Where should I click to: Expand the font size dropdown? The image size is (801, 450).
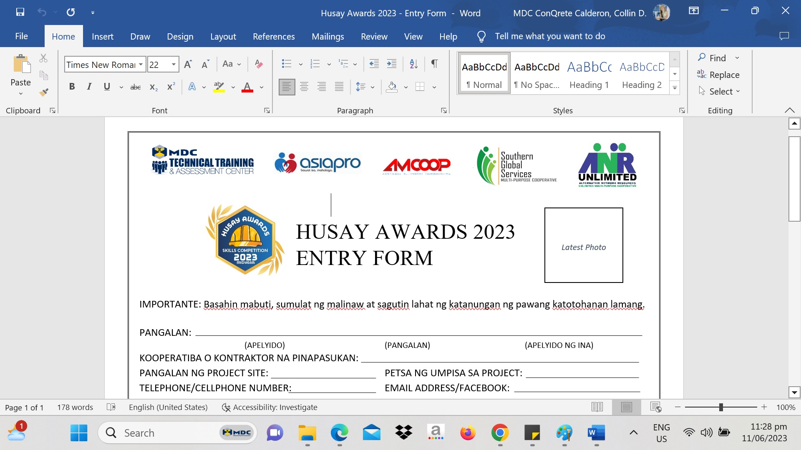pyautogui.click(x=174, y=65)
